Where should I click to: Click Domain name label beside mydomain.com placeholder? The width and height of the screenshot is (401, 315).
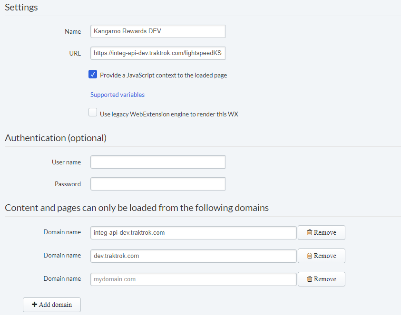62,278
